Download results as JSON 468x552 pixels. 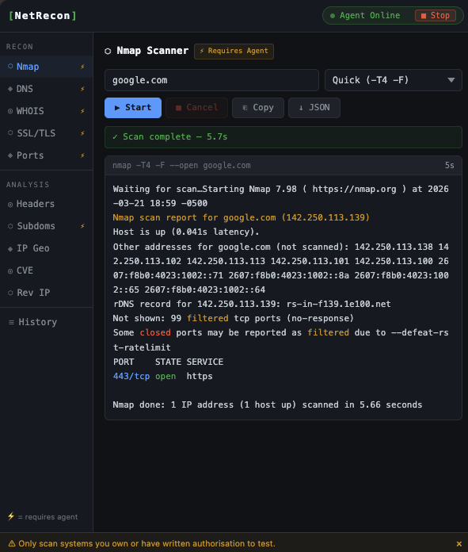coord(314,108)
